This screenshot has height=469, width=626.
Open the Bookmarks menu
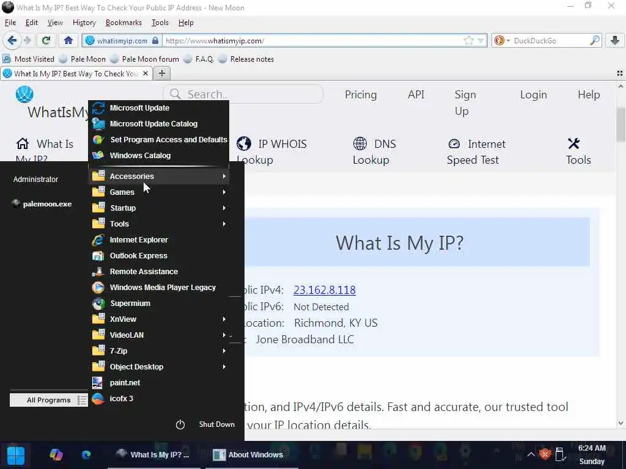(123, 23)
